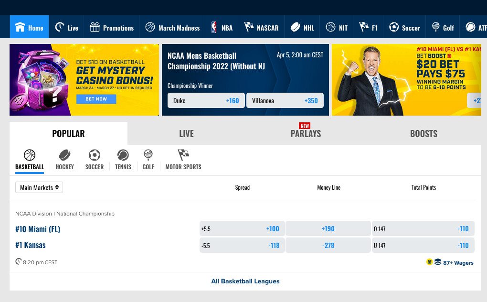This screenshot has width=487, height=302.
Task: Click the ATP tennis ball icon
Action: [470, 27]
